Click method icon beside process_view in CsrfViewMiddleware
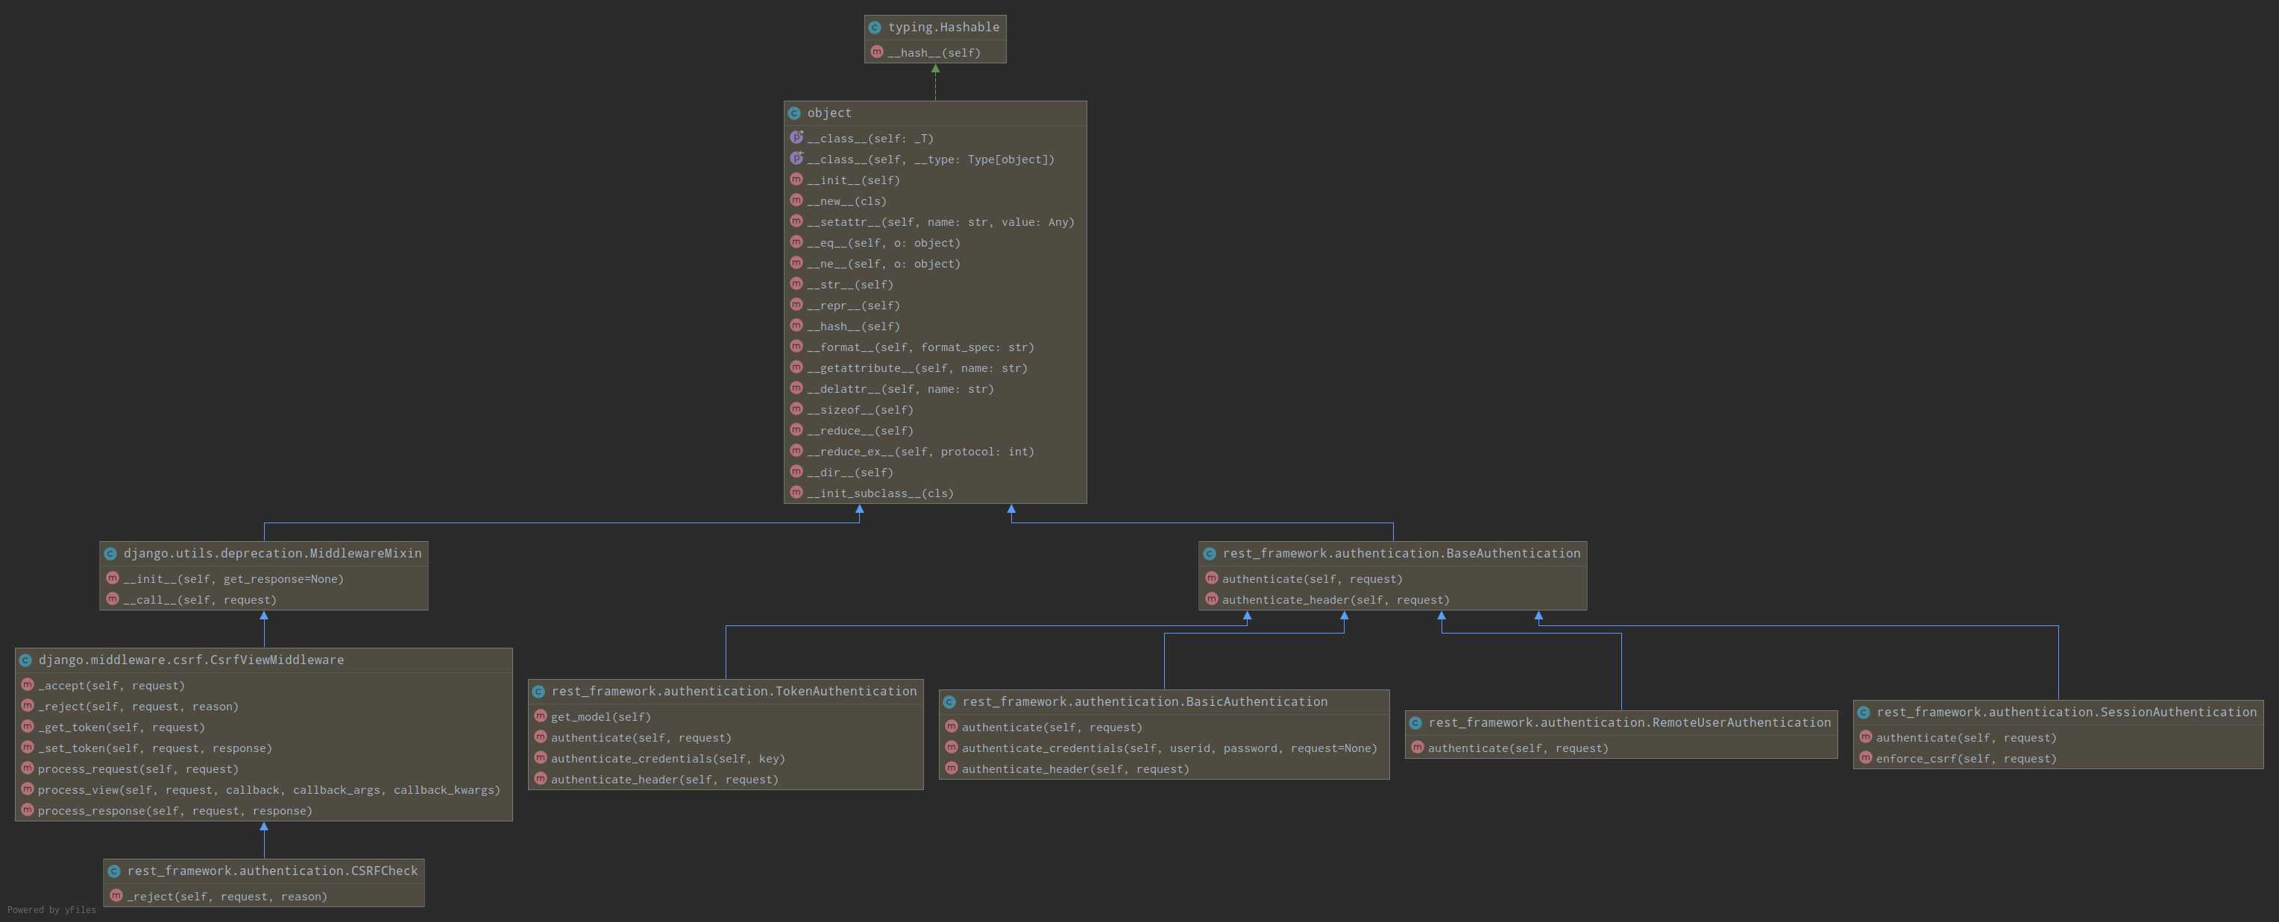The height and width of the screenshot is (922, 2279). [x=28, y=789]
